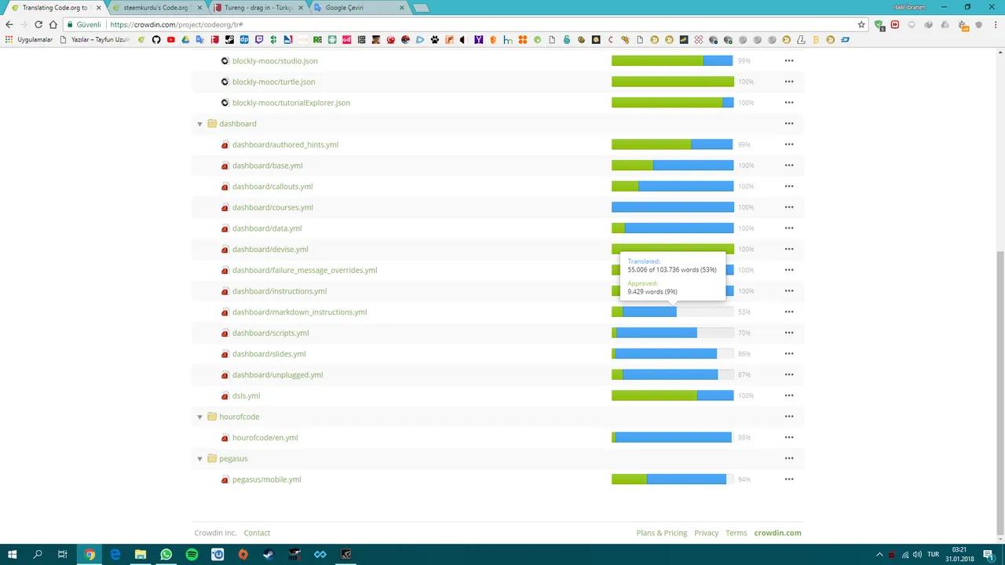The height and width of the screenshot is (565, 1005).
Task: Open the Plans & Pricing footer link
Action: point(662,533)
